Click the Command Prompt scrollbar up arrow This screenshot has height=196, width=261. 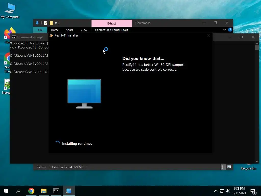tap(257, 43)
